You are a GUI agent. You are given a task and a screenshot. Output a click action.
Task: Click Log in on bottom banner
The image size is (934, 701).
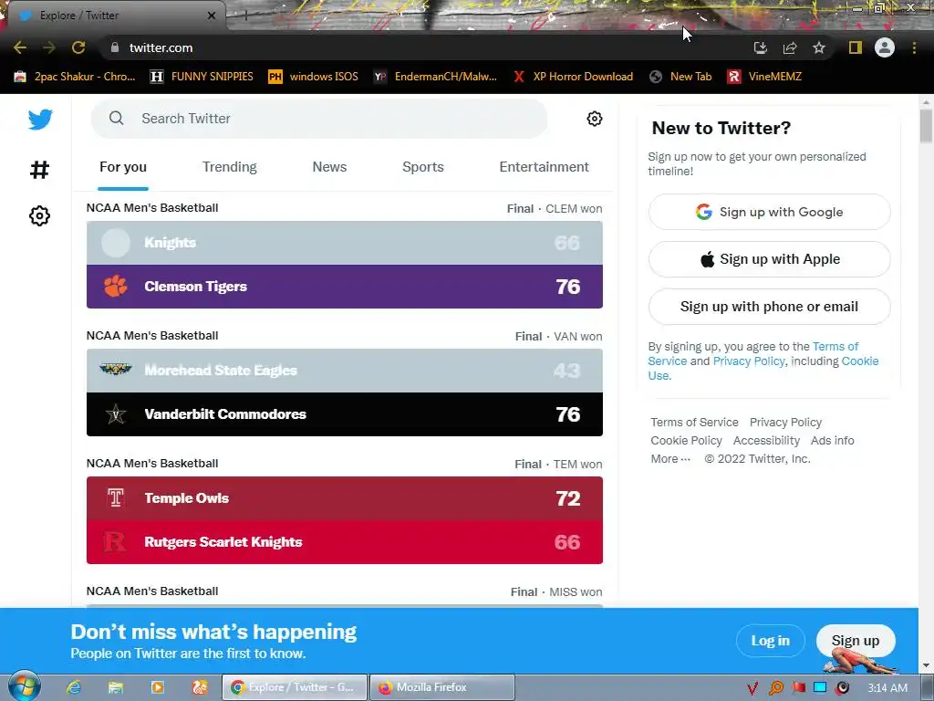pos(770,641)
